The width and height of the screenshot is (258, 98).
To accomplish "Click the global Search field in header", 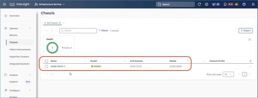I will pyautogui.click(x=175, y=4).
